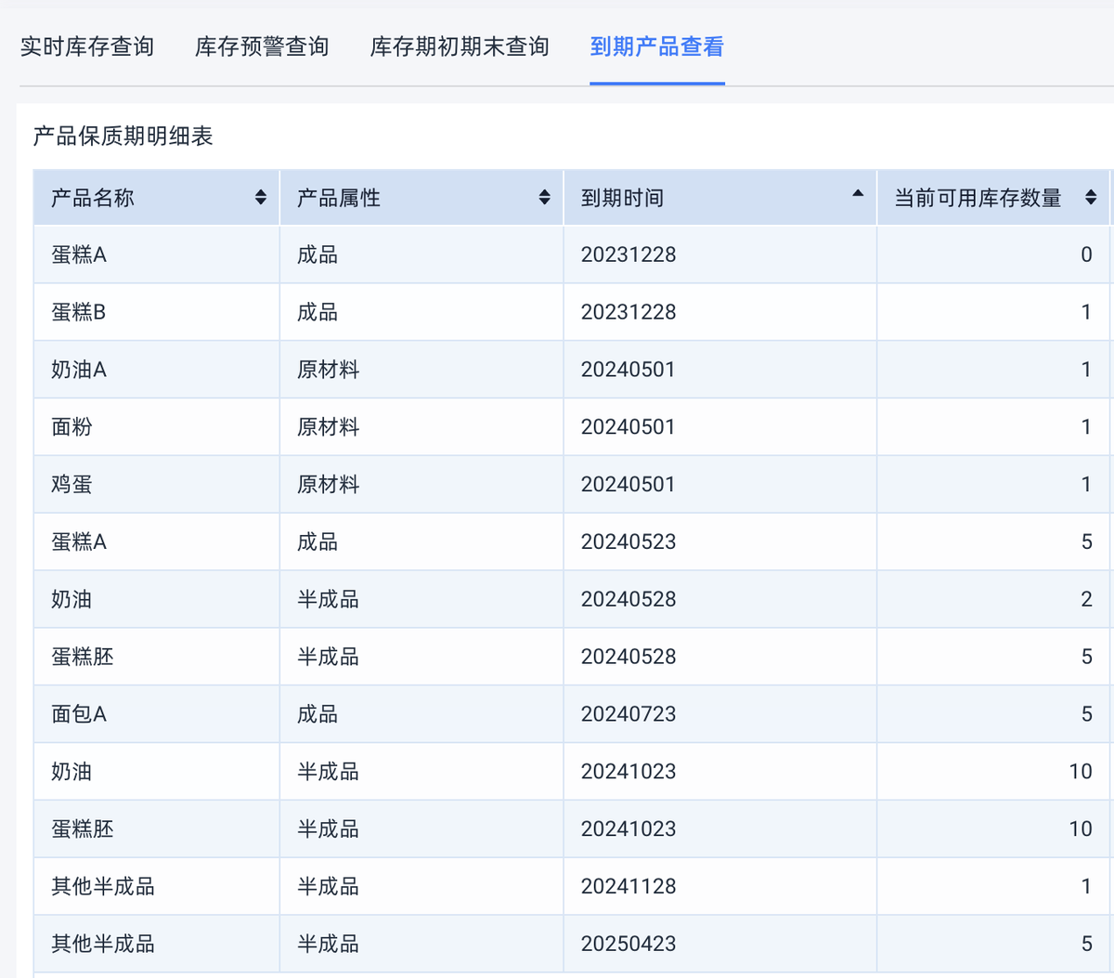
Task: Click 其他半成品 expiring 20241128
Action: coord(103,887)
